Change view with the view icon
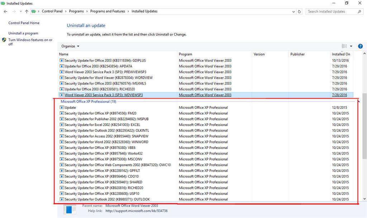This screenshot has width=367, height=218. (x=344, y=46)
